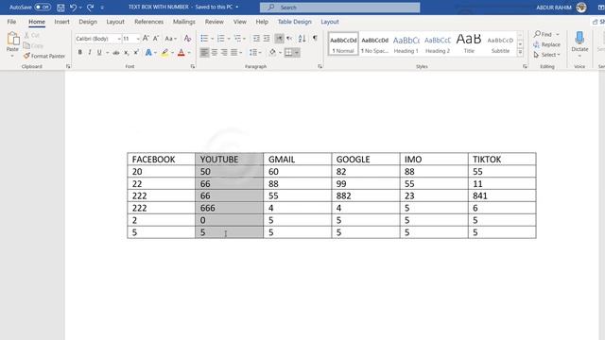Open the File tab
Screen dimensions: 605x340
click(x=11, y=22)
